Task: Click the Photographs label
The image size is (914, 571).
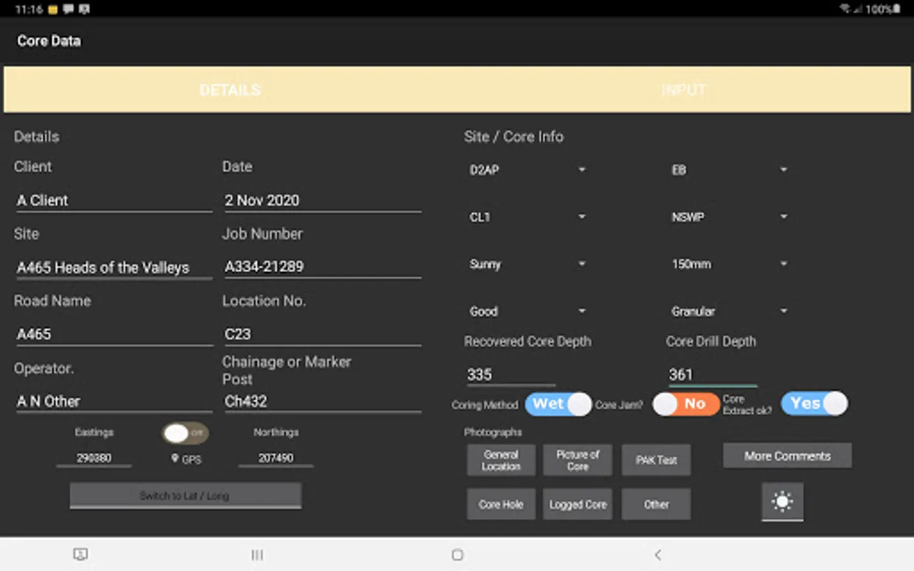Action: (x=493, y=432)
